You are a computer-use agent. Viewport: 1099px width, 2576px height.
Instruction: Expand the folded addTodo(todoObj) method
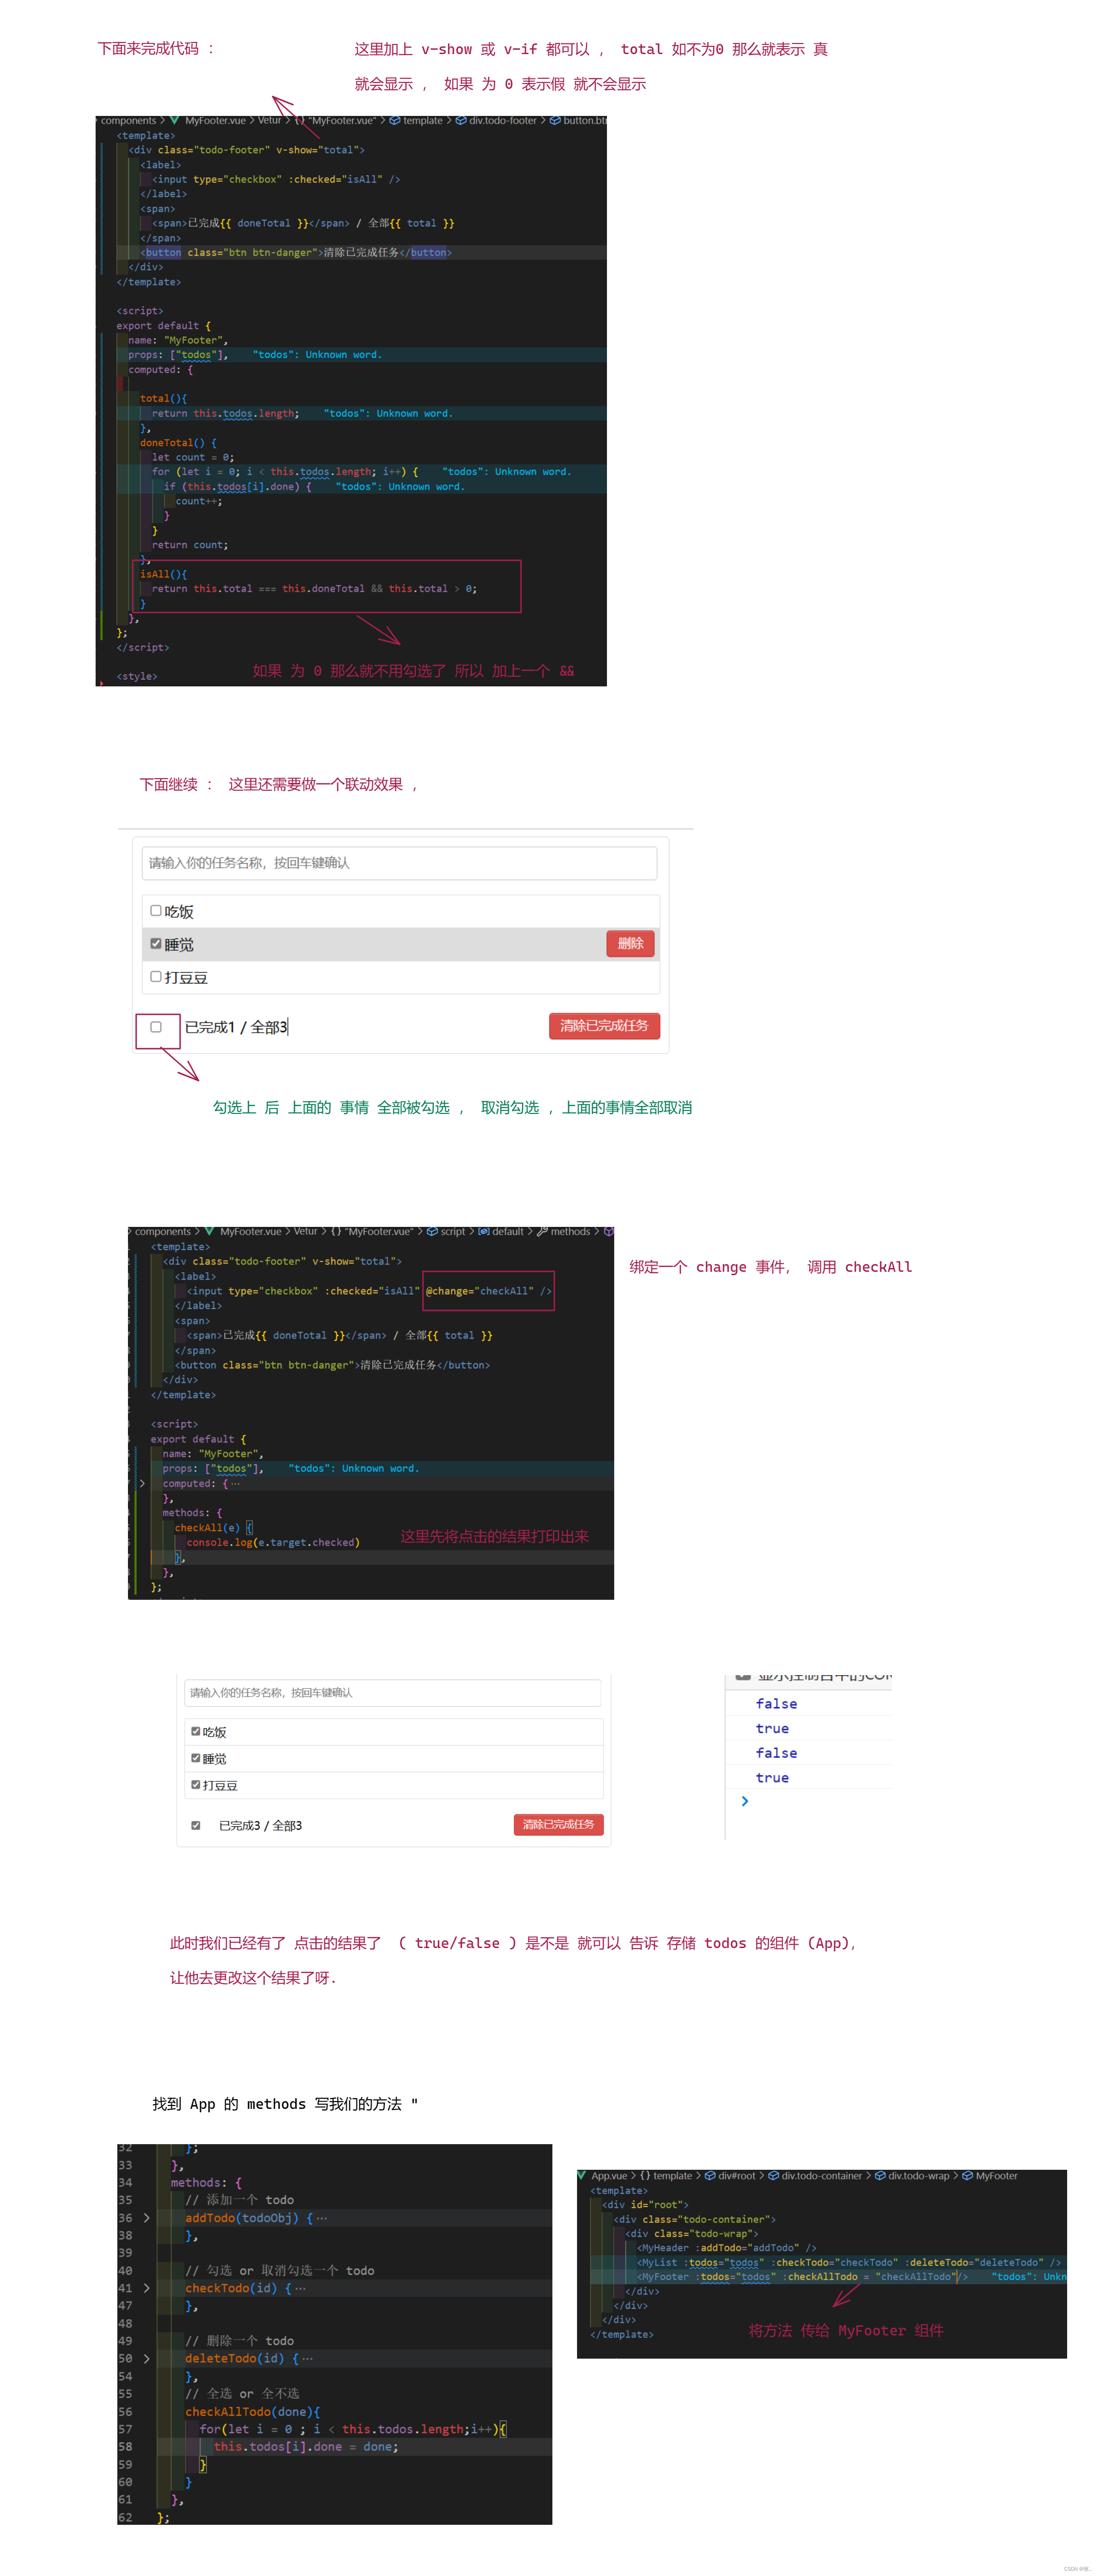[147, 2217]
